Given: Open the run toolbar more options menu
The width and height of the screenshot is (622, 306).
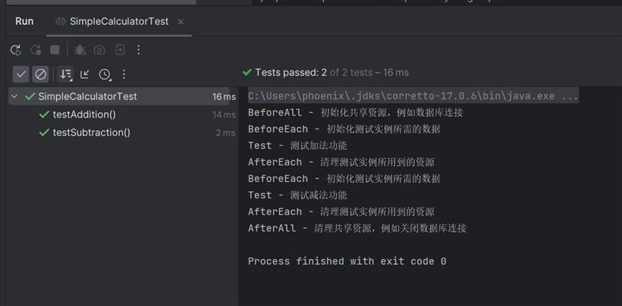Looking at the screenshot, I should 139,50.
